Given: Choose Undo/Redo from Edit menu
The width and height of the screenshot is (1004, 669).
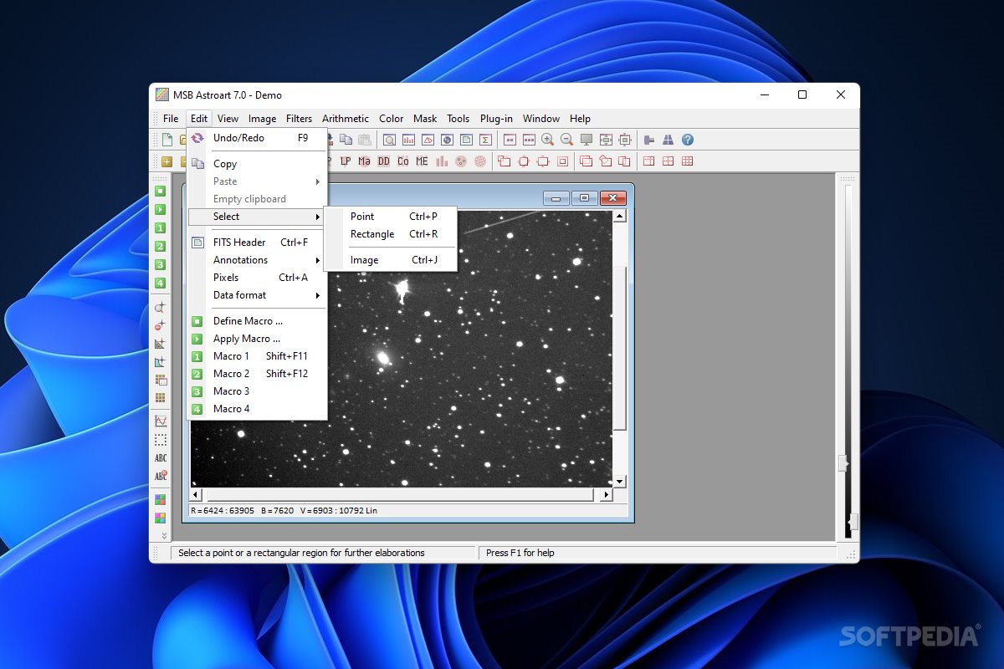Looking at the screenshot, I should [x=257, y=138].
